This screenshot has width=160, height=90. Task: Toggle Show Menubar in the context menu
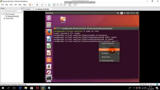(109, 60)
